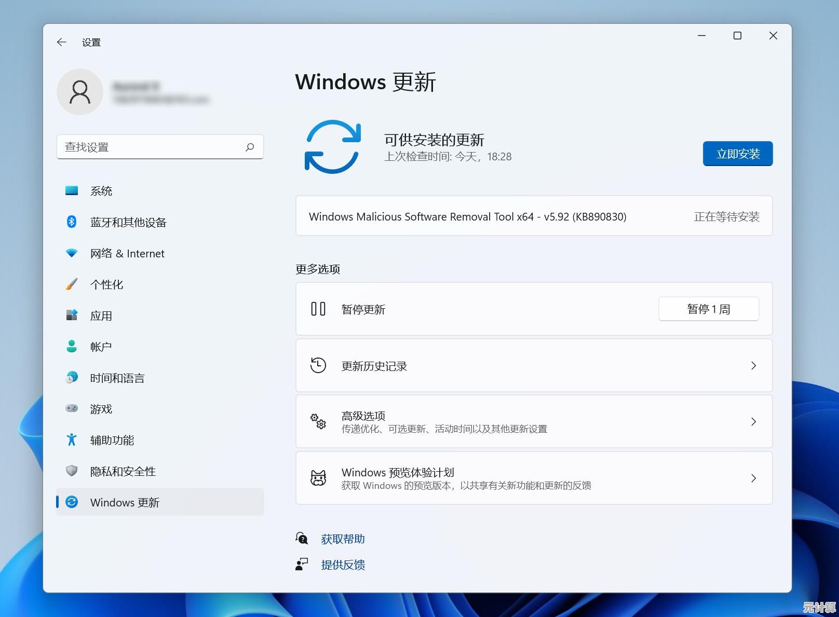点击"隐私和安全性"的盾牌图标
The image size is (839, 617).
72,471
